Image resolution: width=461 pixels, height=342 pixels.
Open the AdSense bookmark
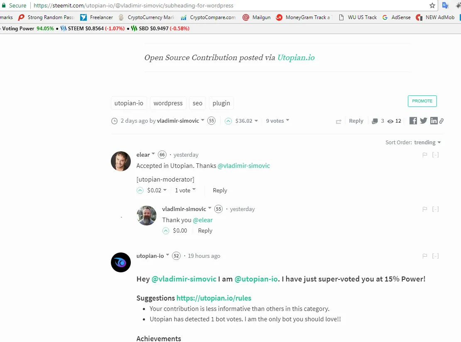point(396,17)
